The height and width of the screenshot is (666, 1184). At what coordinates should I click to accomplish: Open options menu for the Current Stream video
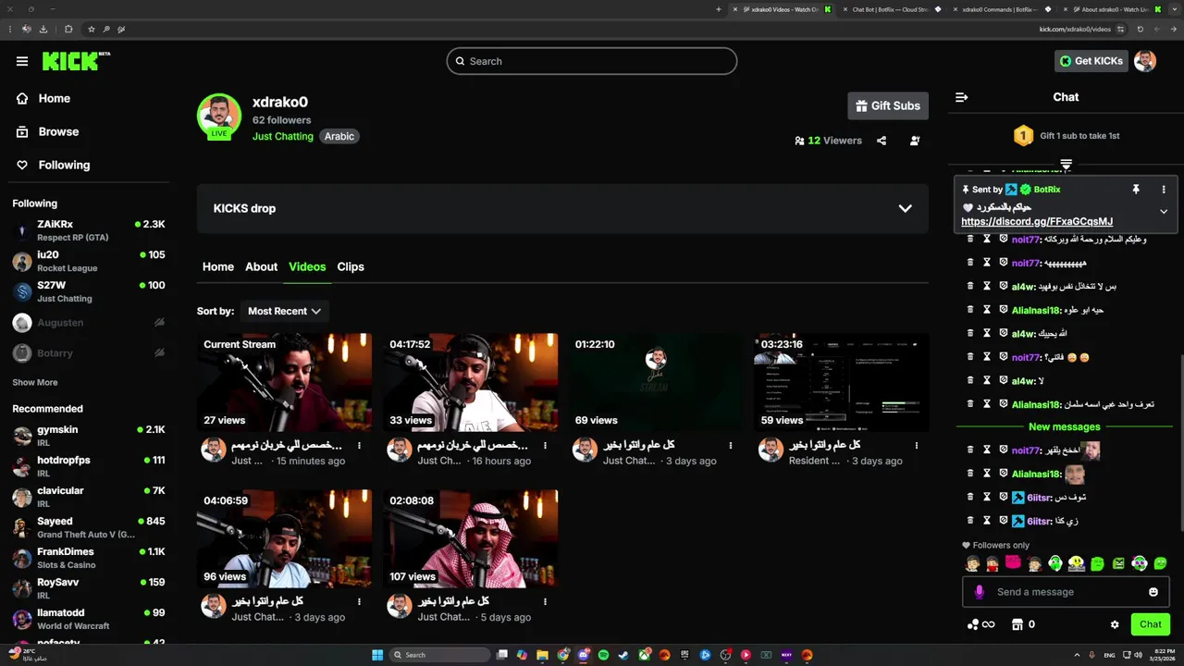[360, 446]
